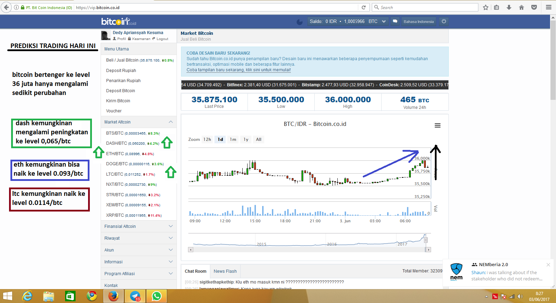Click 'Coba tampilan baru sekarang' link
Image resolution: width=556 pixels, height=303 pixels.
pyautogui.click(x=238, y=70)
